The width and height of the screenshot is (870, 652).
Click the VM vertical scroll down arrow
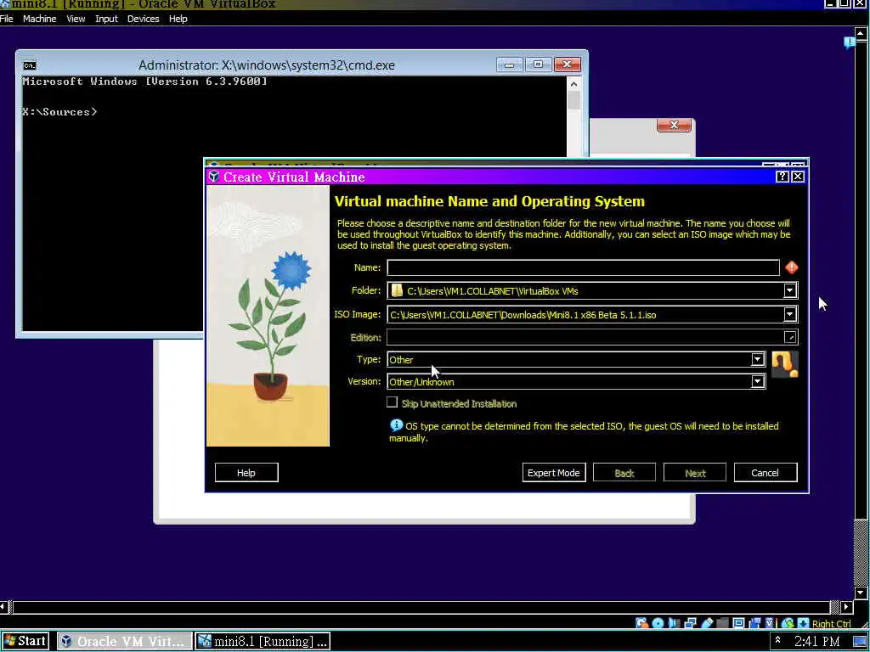coord(860,593)
